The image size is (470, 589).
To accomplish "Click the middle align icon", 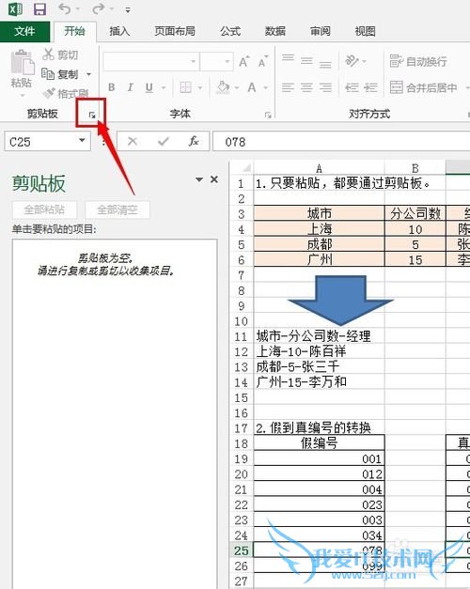I will pyautogui.click(x=306, y=60).
